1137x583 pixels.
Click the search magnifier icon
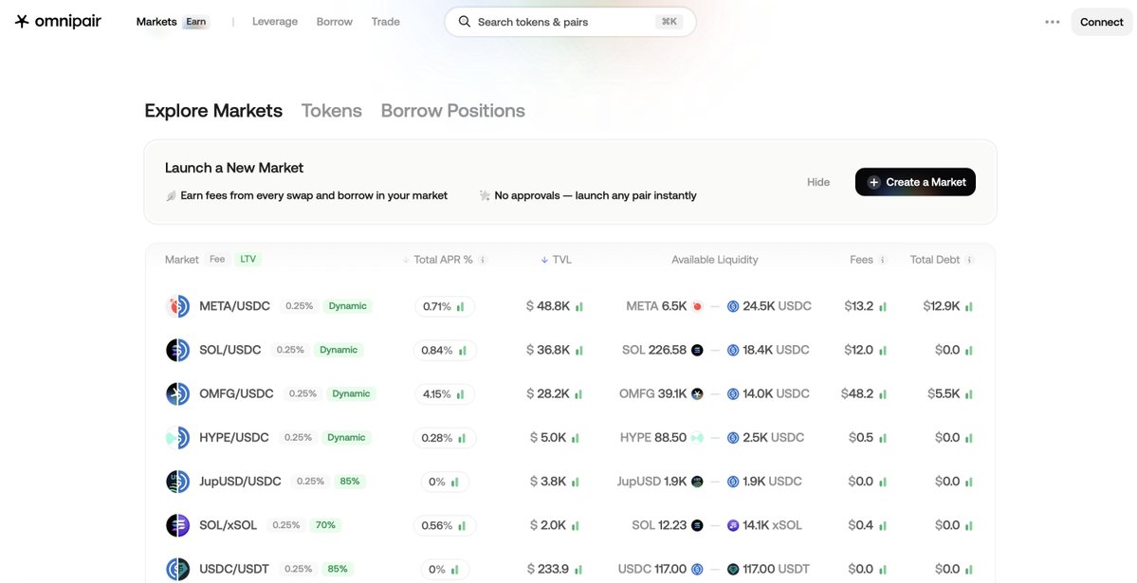click(465, 22)
